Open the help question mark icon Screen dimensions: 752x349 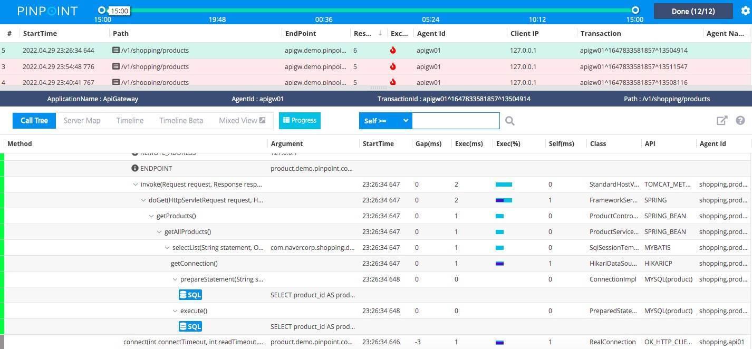(x=740, y=120)
